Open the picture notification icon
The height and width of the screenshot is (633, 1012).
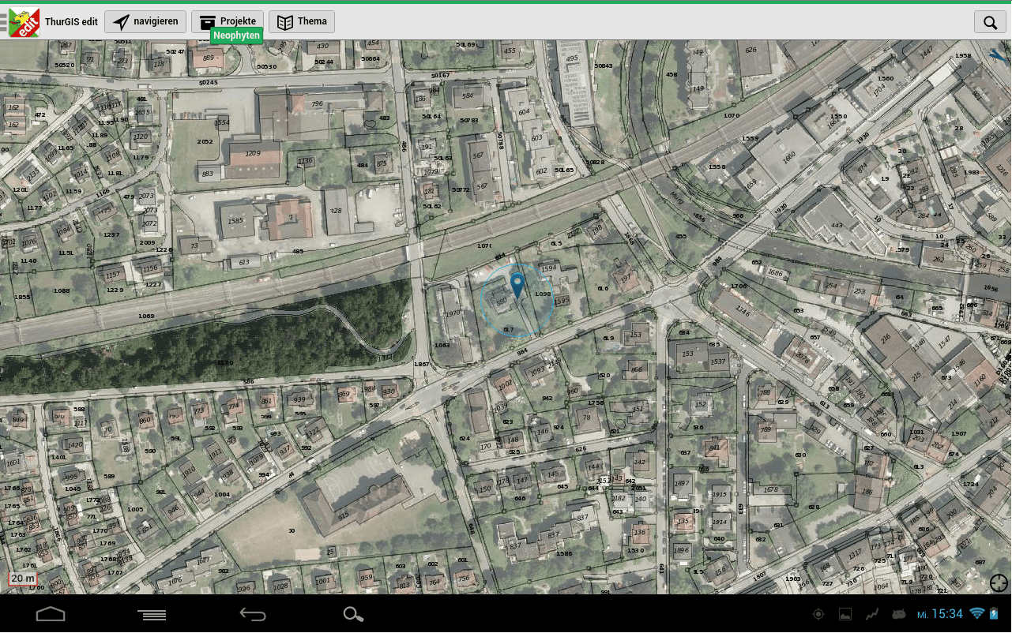(x=845, y=614)
